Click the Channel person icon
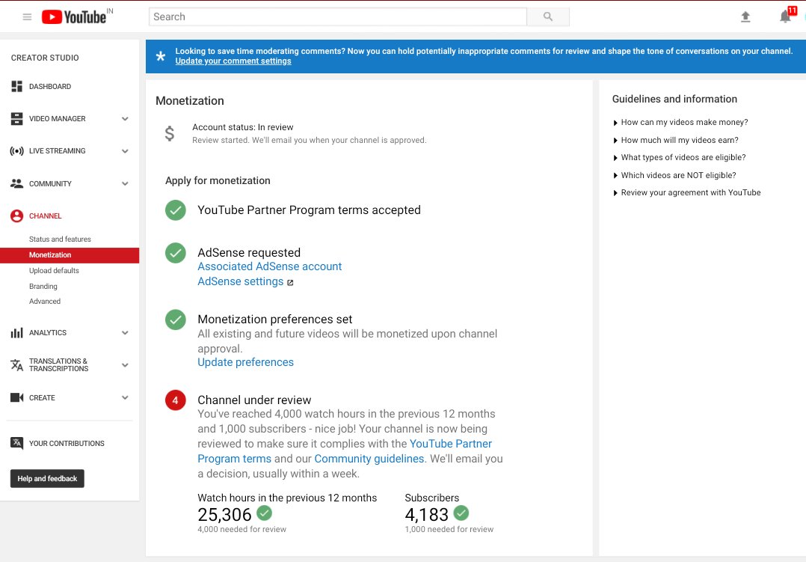 [17, 216]
